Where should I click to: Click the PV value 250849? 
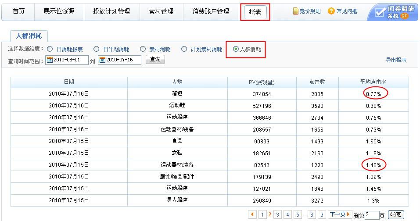pos(262,201)
